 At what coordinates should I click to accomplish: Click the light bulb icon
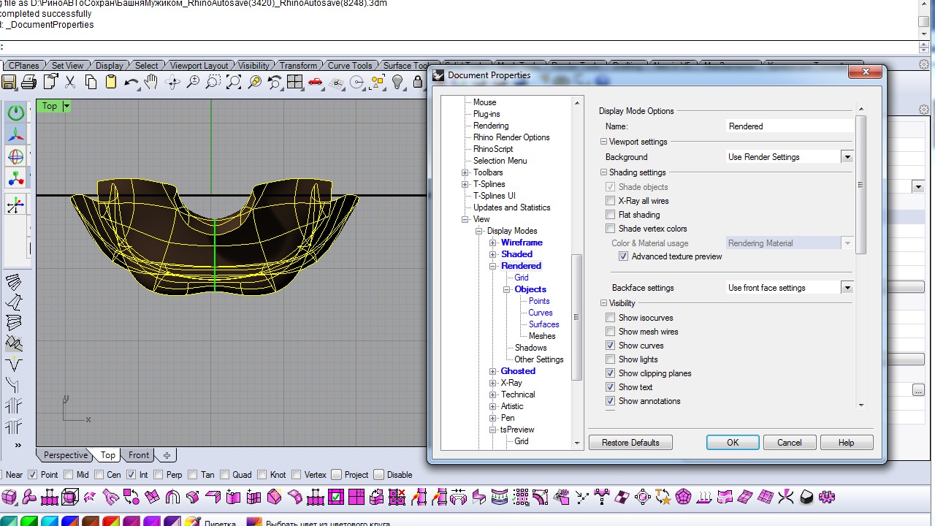(398, 83)
